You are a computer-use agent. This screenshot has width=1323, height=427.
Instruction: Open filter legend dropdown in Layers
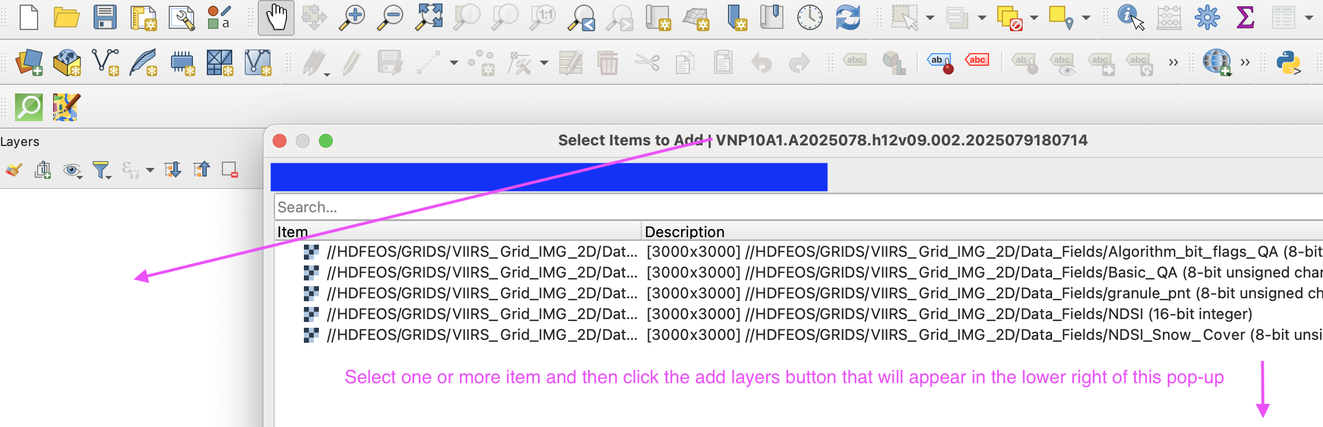tap(101, 170)
